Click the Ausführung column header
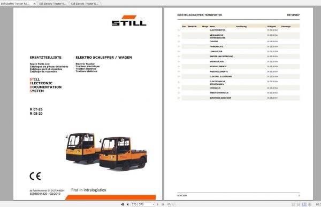 pos(241,27)
